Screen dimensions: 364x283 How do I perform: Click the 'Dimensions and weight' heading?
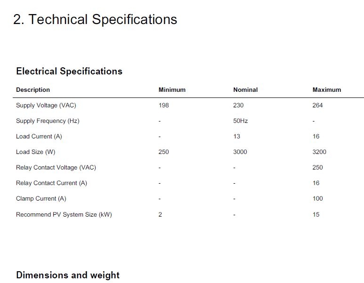[x=68, y=275]
